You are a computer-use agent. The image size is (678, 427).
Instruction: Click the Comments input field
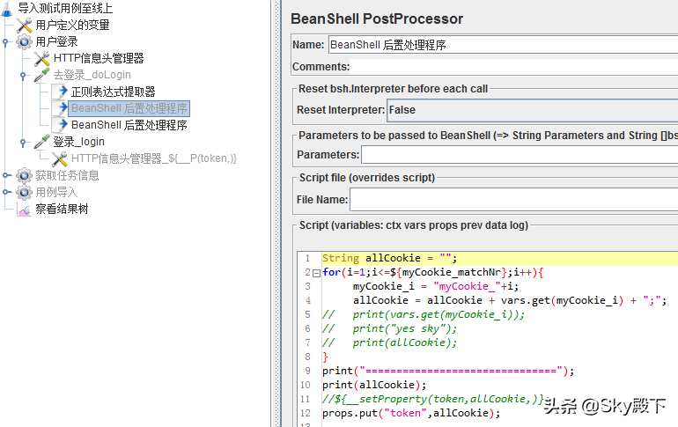click(x=514, y=67)
